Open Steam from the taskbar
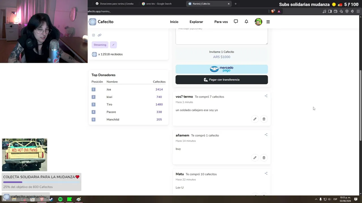Image resolution: width=362 pixels, height=203 pixels. 51,199
